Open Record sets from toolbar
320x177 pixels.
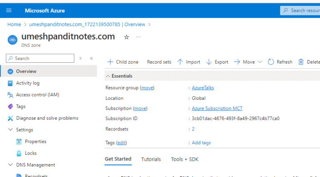pyautogui.click(x=159, y=62)
